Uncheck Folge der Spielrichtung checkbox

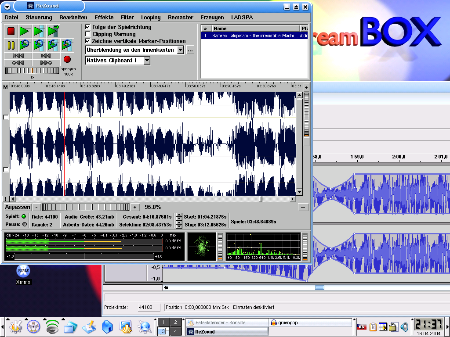coord(88,27)
